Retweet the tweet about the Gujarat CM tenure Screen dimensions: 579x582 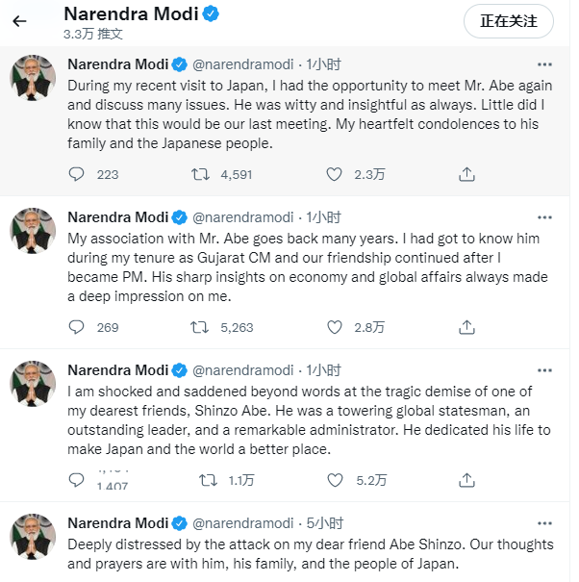(x=201, y=327)
